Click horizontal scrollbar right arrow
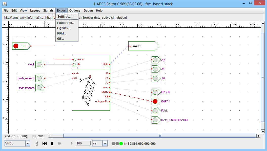This screenshot has height=151, width=267. coord(259,136)
